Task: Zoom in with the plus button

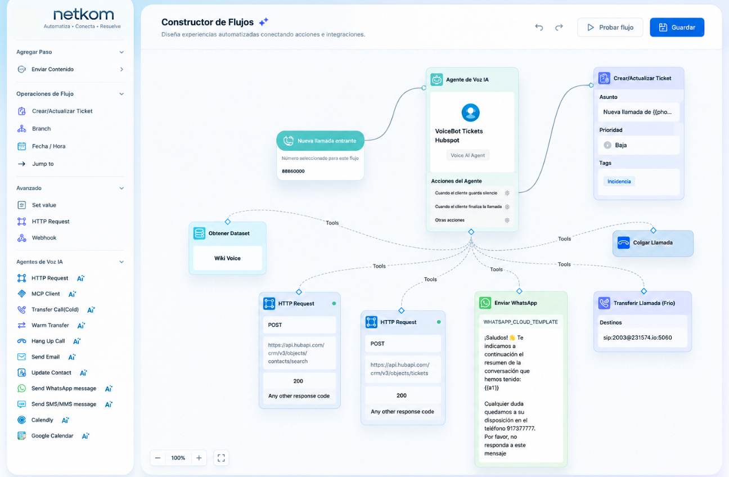Action: 199,458
